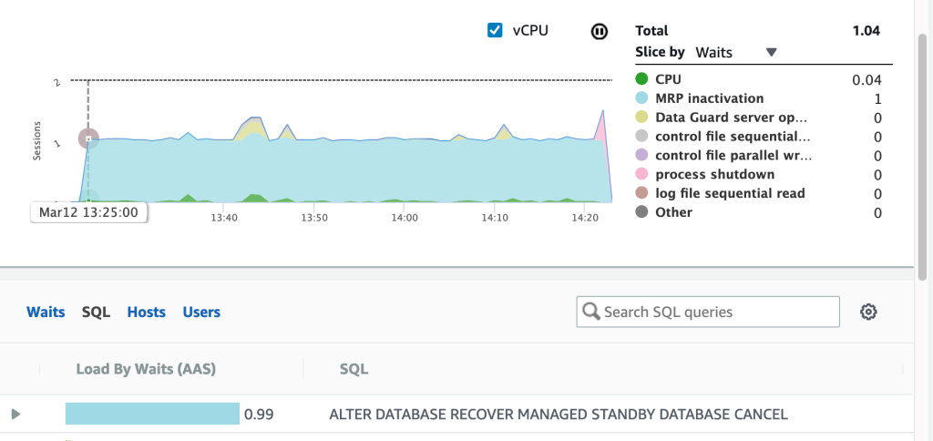
Task: Click the MRP inactivation legend dot
Action: coord(642,98)
